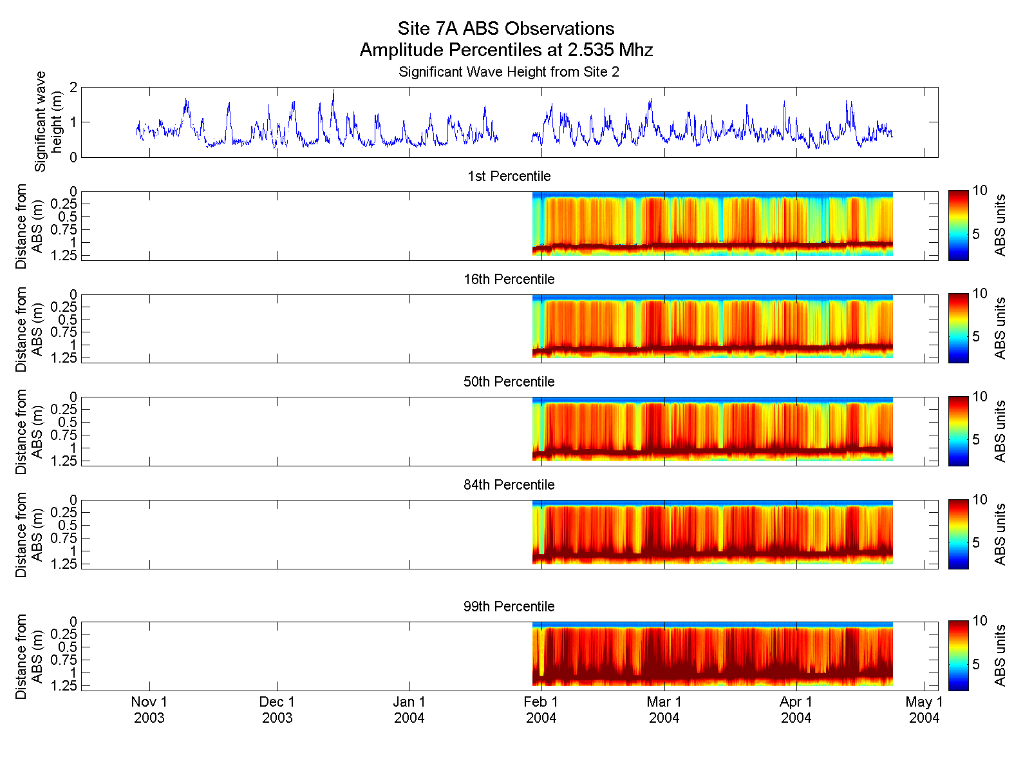Click the 'May 1 2004' date label
This screenshot has height=773, width=1014.
coord(925,710)
